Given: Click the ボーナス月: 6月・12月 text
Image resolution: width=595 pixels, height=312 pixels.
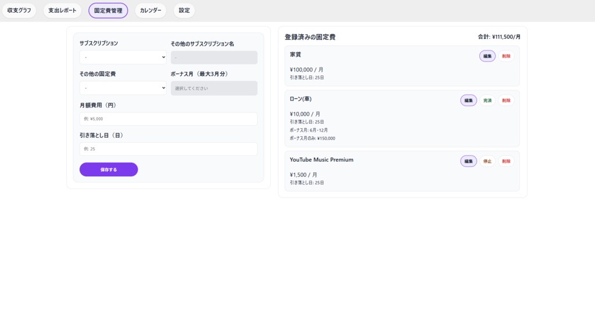Looking at the screenshot, I should click(x=309, y=130).
